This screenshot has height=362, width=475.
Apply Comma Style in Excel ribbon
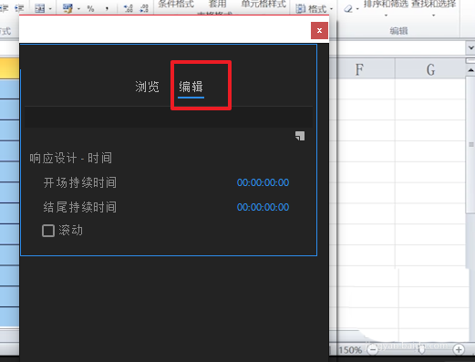(x=107, y=8)
